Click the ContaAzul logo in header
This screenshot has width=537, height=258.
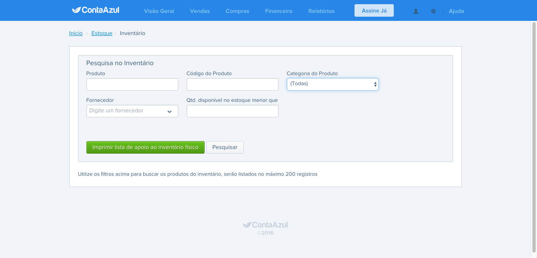point(96,10)
